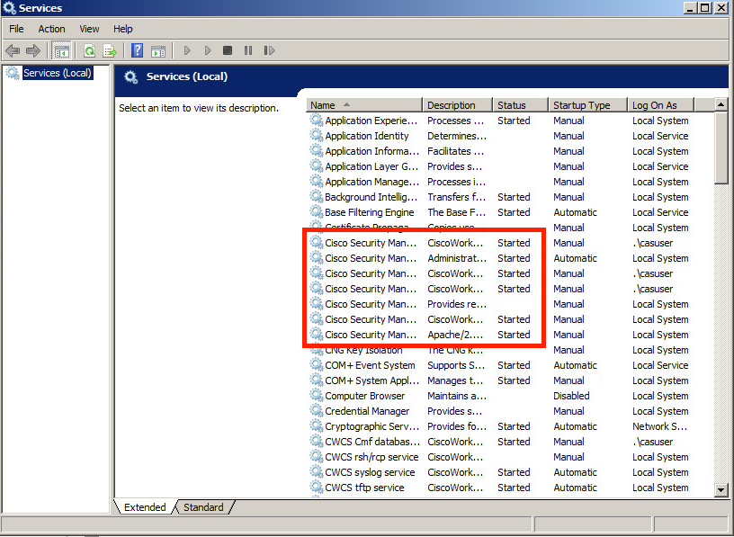Click the gear icon beside Credential Manager
Screen dimensions: 734x537
coord(317,410)
